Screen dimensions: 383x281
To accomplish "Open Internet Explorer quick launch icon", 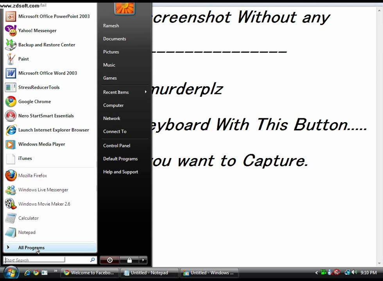I will click(27, 273).
